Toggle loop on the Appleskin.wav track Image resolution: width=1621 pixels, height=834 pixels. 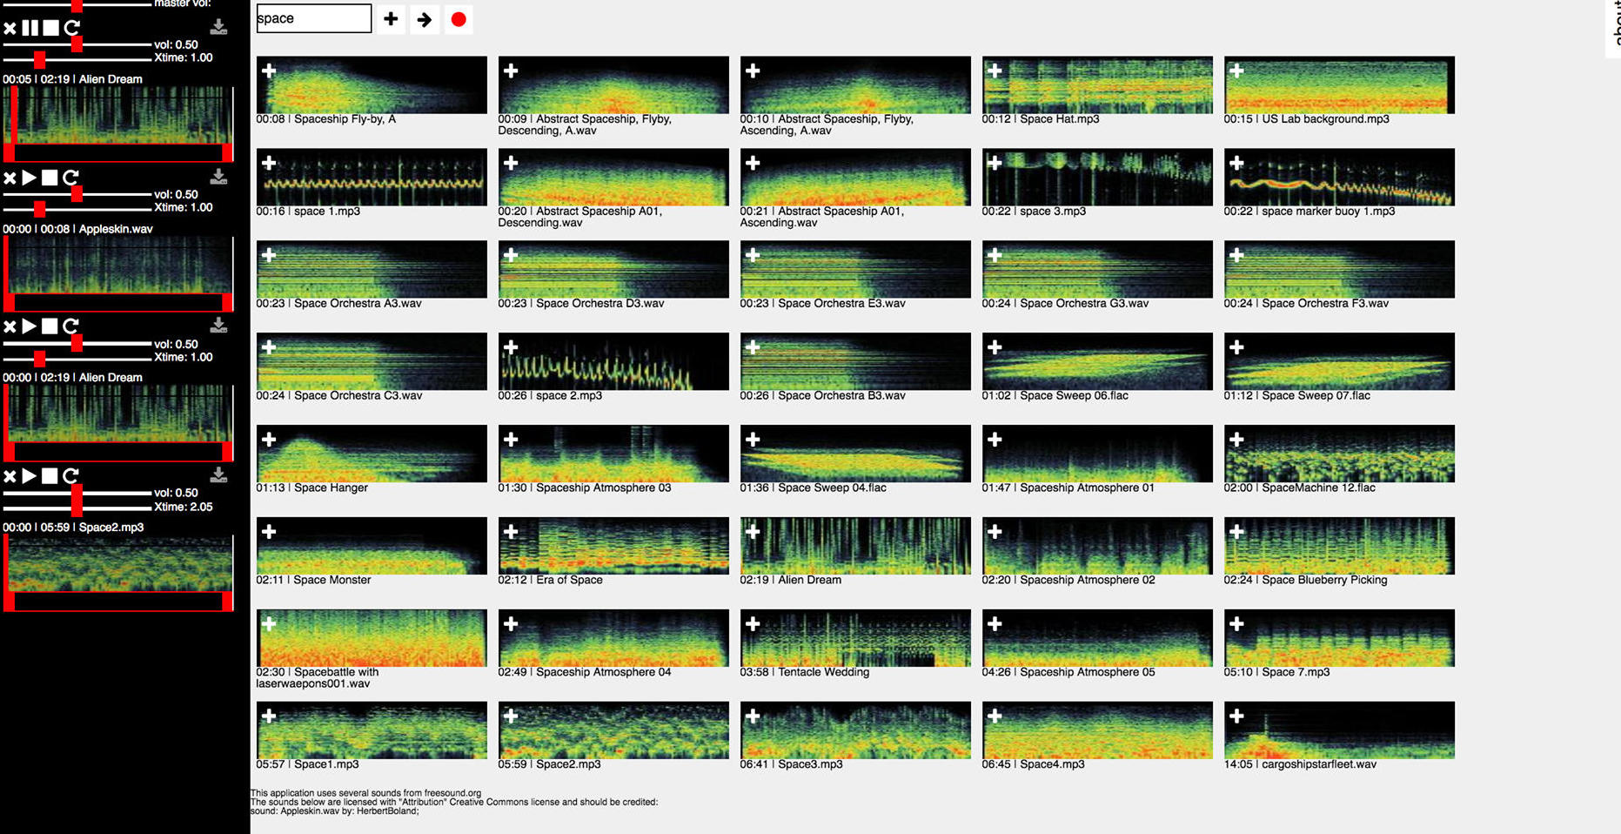(71, 178)
